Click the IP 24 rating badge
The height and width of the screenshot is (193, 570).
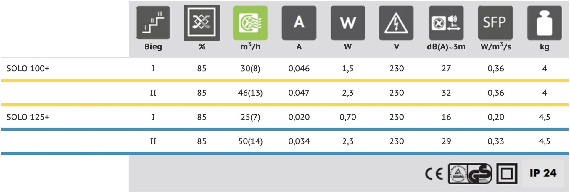tap(543, 173)
